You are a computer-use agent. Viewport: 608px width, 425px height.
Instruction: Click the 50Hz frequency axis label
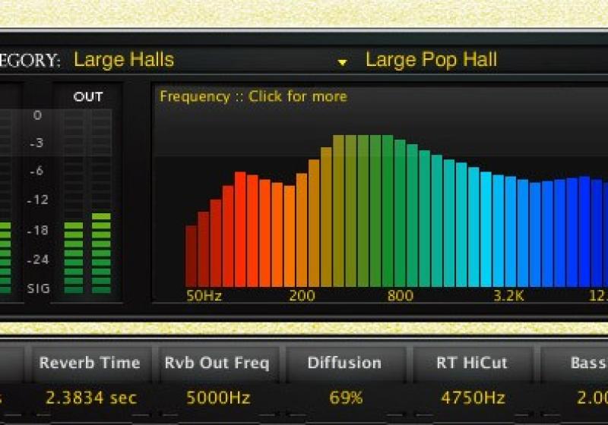[204, 295]
